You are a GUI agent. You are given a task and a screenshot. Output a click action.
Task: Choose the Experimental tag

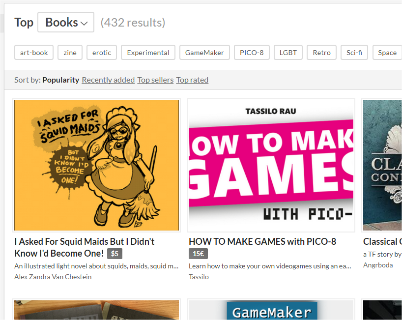click(x=148, y=53)
